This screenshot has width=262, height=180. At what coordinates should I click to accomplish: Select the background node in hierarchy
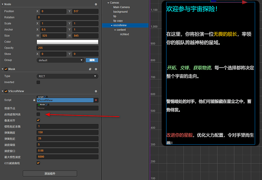120,12
